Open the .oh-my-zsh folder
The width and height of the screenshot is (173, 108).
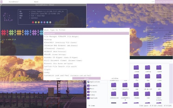[x=148, y=85]
